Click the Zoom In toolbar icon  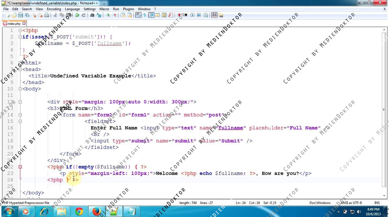pos(108,15)
